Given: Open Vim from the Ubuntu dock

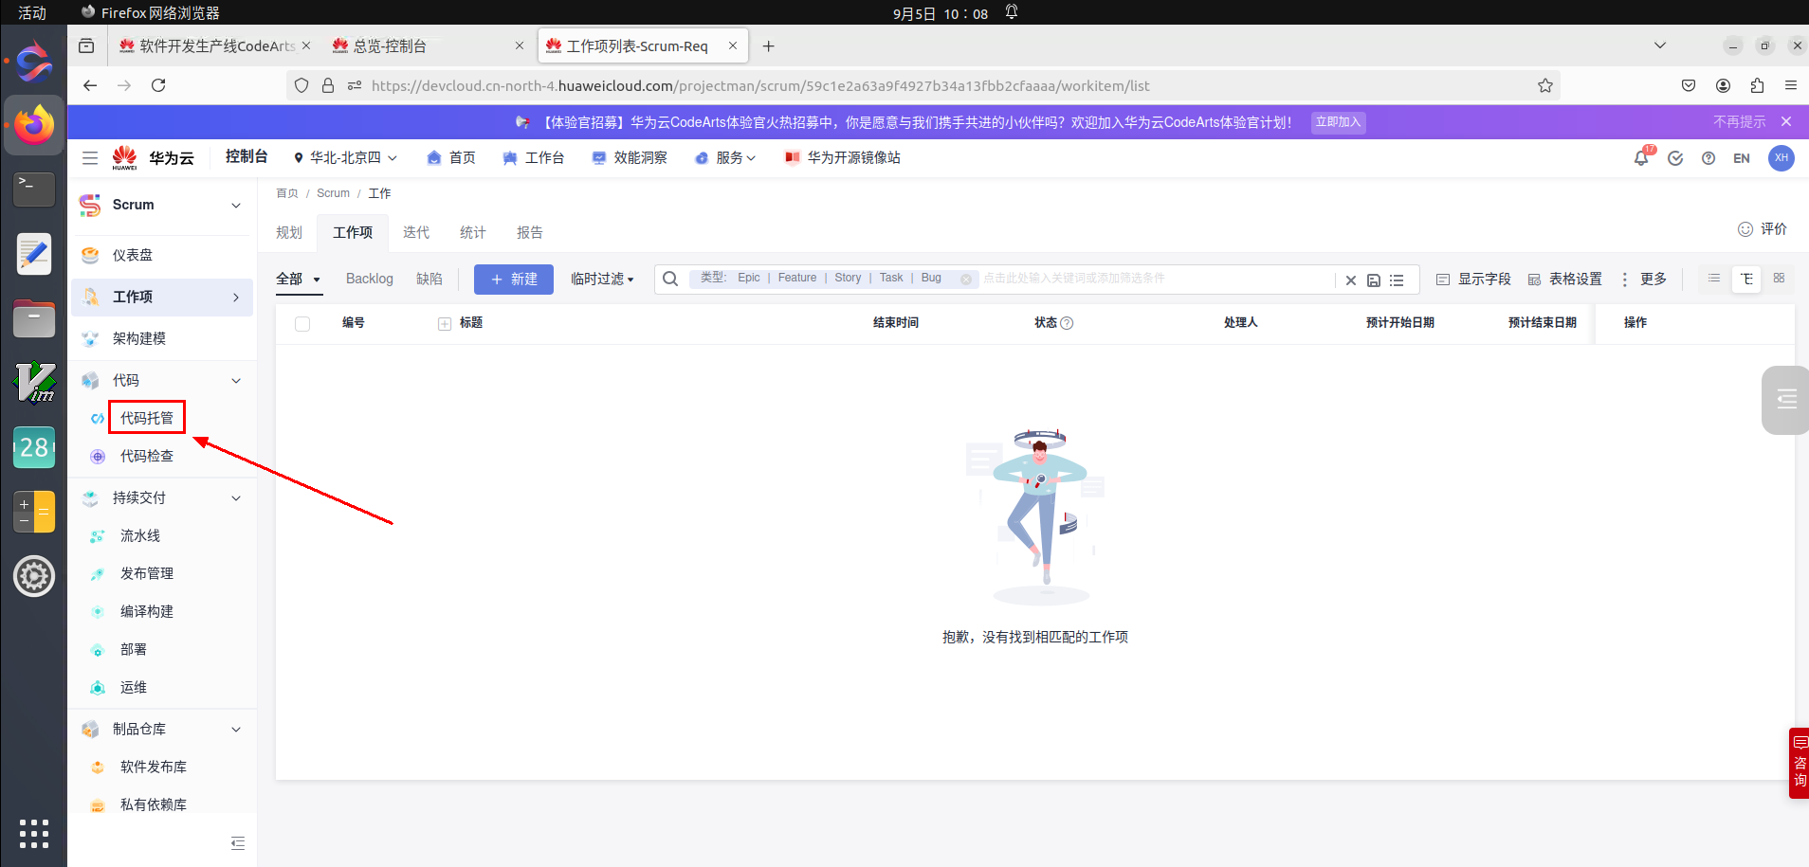Looking at the screenshot, I should (34, 382).
